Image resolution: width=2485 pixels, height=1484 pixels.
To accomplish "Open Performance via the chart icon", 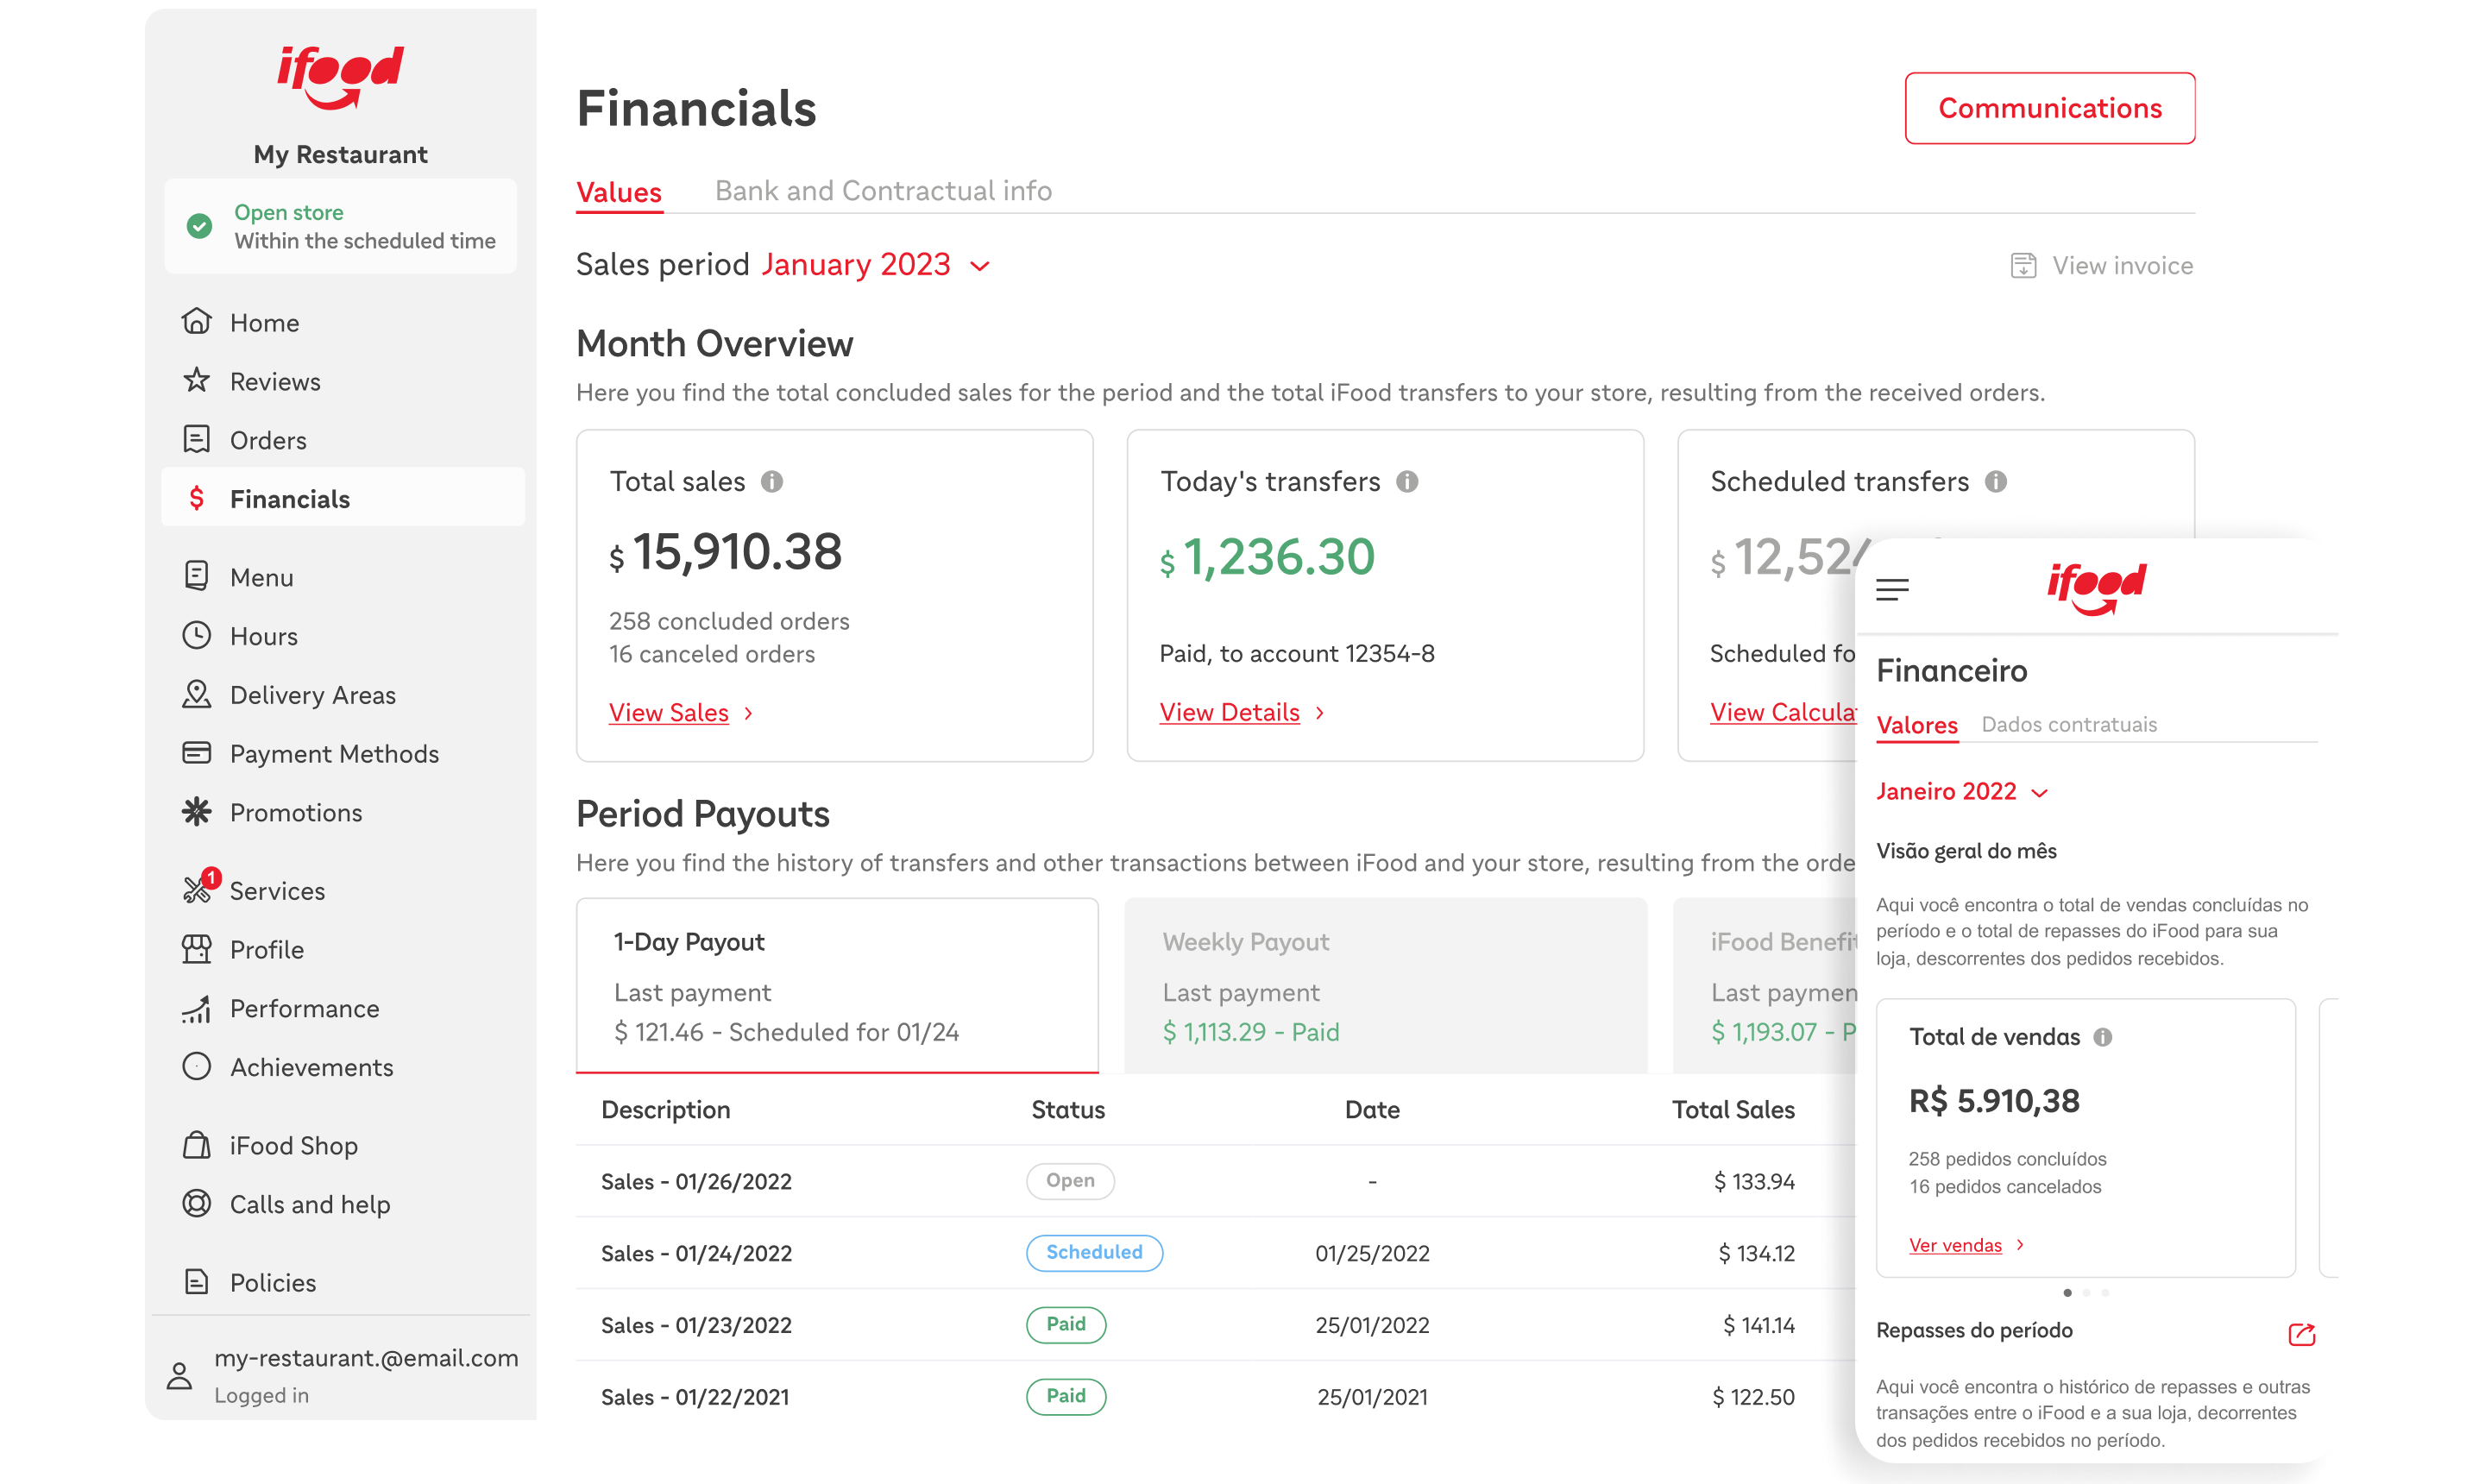I will click(197, 1008).
